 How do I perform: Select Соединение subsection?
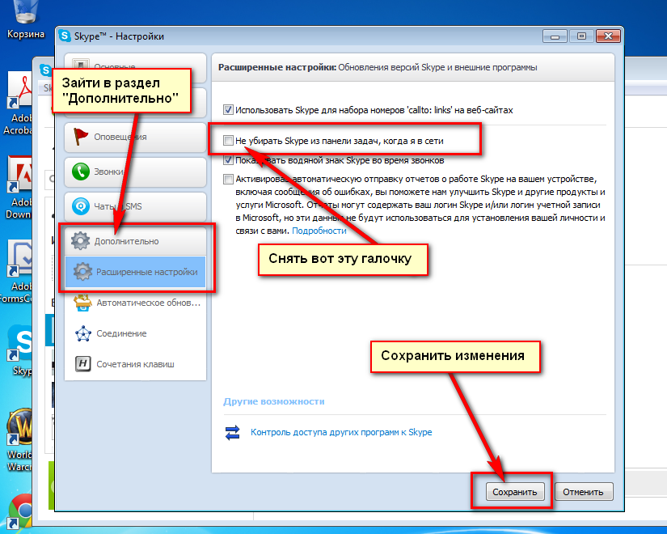(135, 333)
